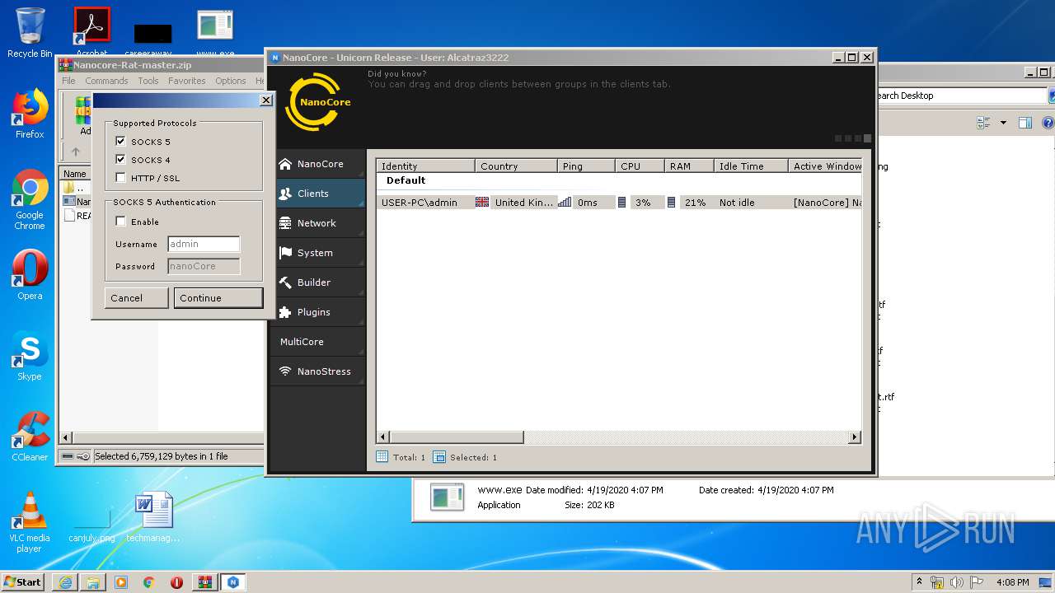The width and height of the screenshot is (1055, 593).
Task: Click the Selected clients icon in status bar
Action: click(x=439, y=457)
